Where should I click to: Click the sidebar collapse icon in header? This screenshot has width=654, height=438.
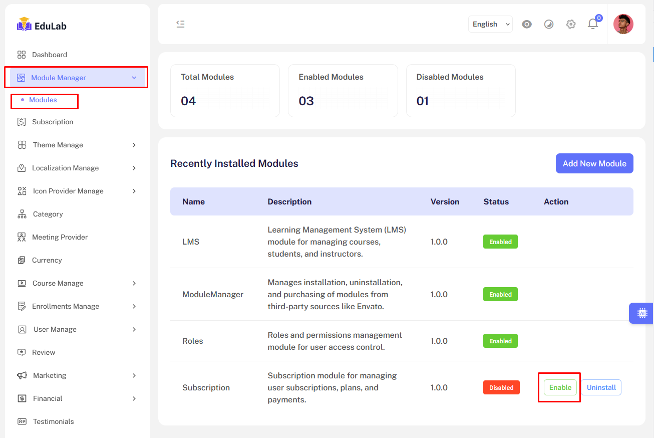click(181, 24)
